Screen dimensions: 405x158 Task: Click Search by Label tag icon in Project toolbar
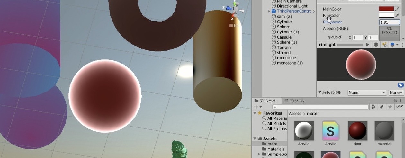pyautogui.click(x=382, y=107)
